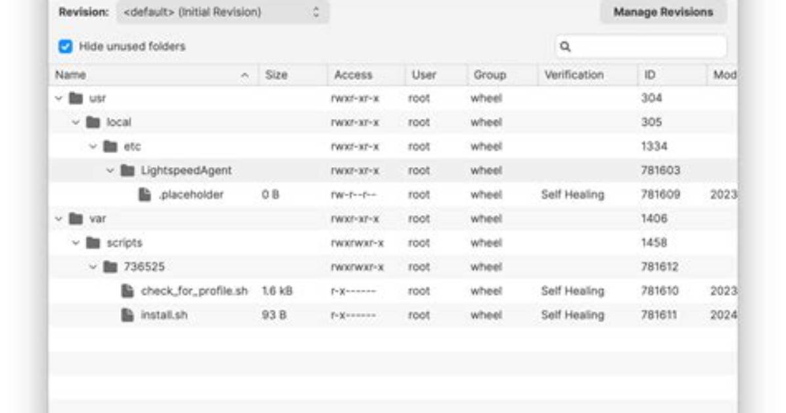Click the rw-r--r-- access cell
The height and width of the screenshot is (413, 786).
[354, 195]
